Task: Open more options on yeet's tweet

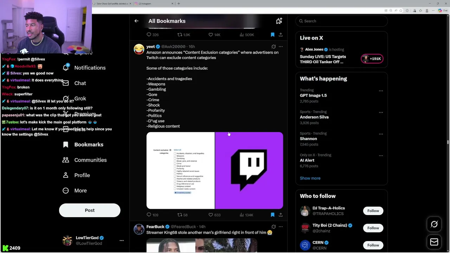Action: tap(281, 46)
